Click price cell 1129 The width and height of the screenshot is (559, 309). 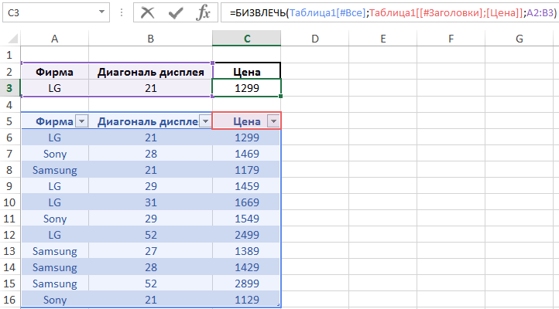[247, 300]
